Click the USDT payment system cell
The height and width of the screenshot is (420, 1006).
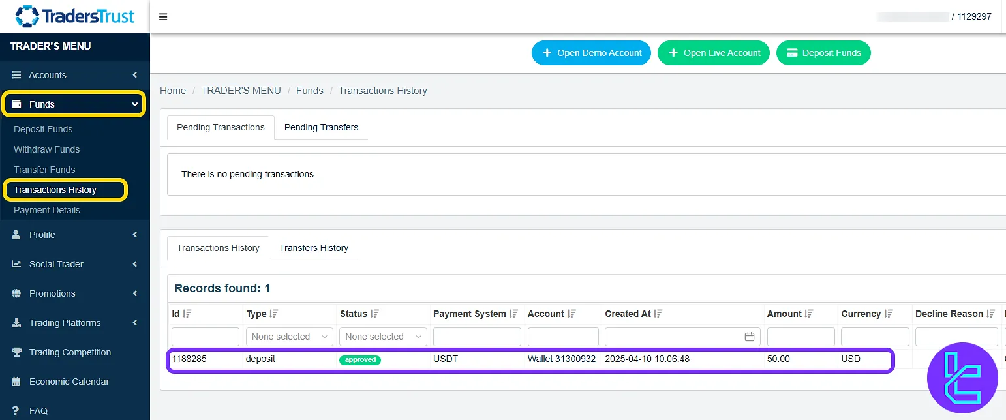(446, 359)
